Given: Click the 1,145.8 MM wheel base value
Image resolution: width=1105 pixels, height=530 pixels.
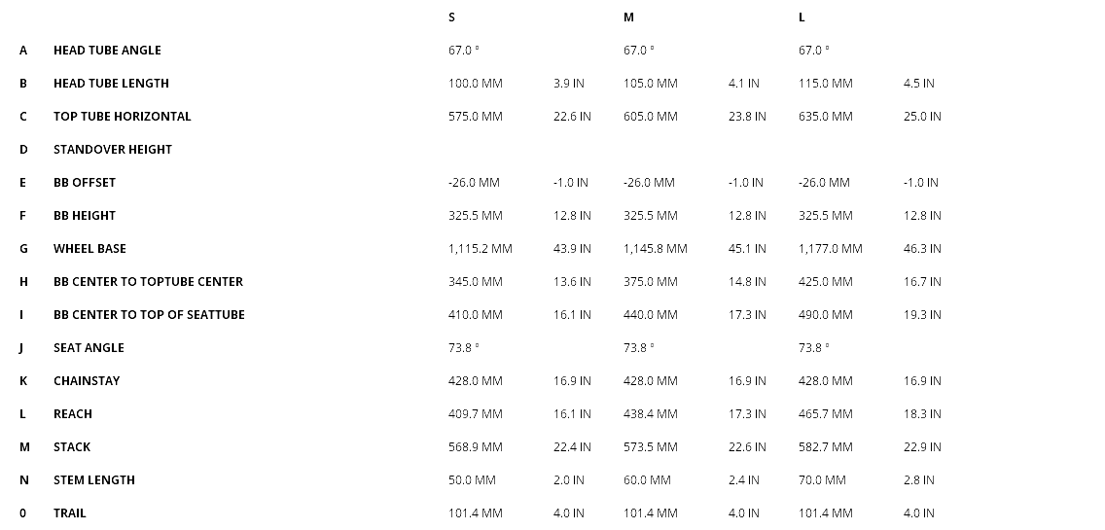Looking at the screenshot, I should [x=655, y=249].
